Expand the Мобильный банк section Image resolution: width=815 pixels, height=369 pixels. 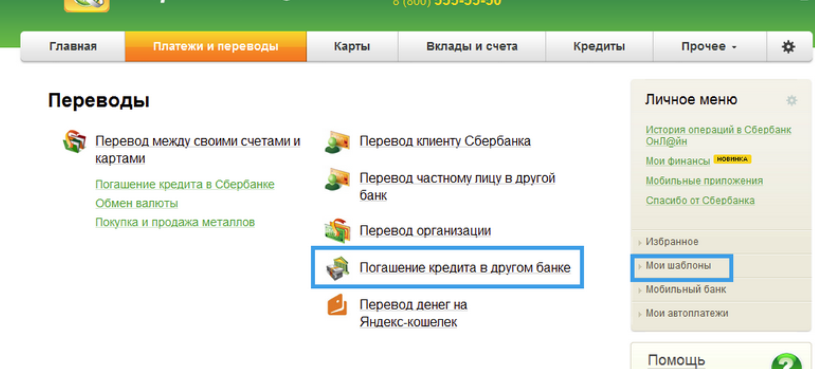click(x=686, y=290)
